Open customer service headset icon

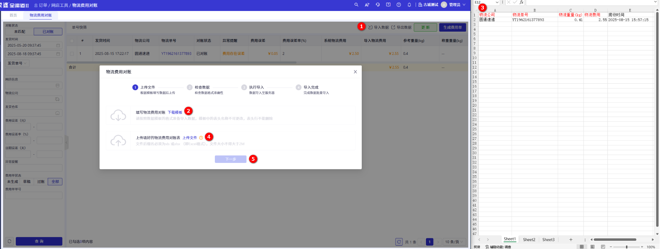378,5
